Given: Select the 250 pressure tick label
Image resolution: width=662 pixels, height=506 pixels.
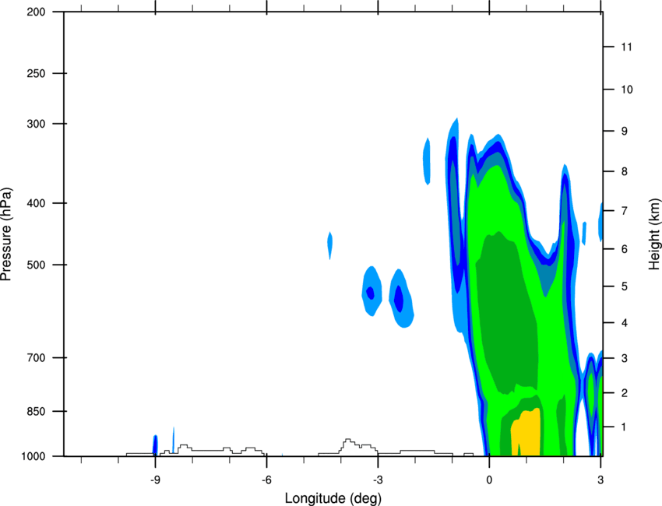Looking at the screenshot, I should (x=36, y=73).
